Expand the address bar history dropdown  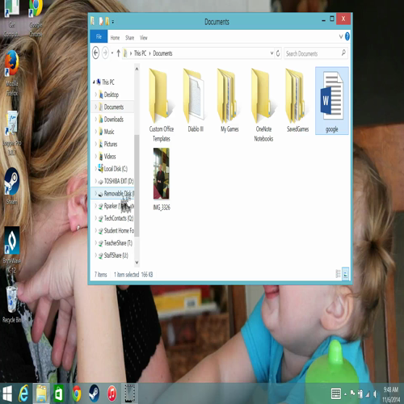[271, 53]
